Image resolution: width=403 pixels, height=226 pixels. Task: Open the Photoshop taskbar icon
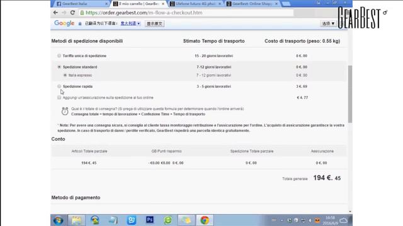click(150, 220)
